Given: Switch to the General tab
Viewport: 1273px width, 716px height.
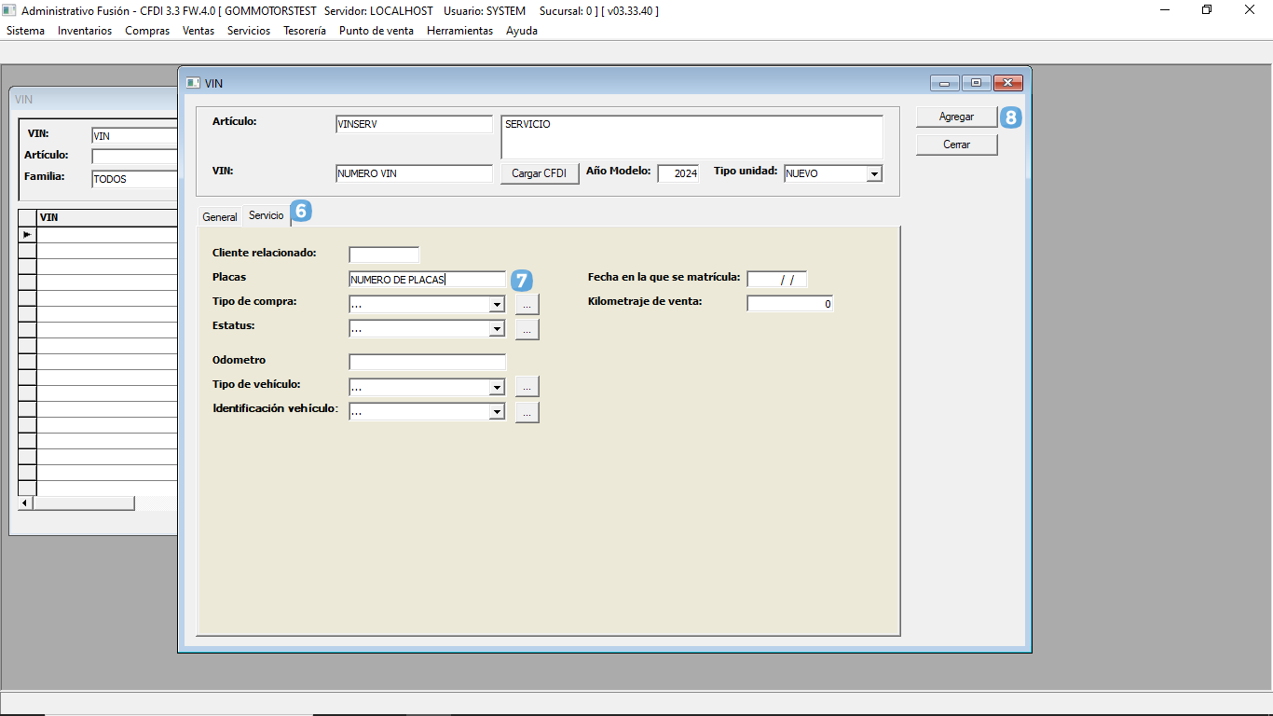Looking at the screenshot, I should pos(220,216).
